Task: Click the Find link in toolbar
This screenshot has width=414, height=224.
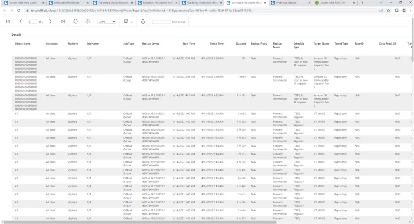Action: pyautogui.click(x=174, y=22)
